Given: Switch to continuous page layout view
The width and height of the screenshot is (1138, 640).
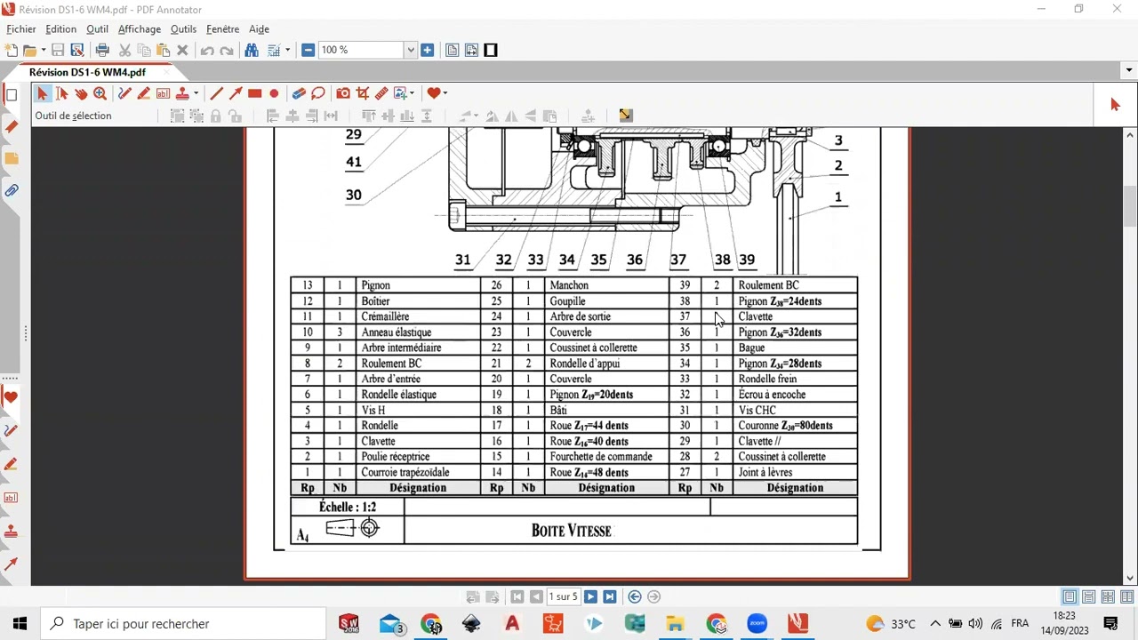Looking at the screenshot, I should [x=1089, y=597].
